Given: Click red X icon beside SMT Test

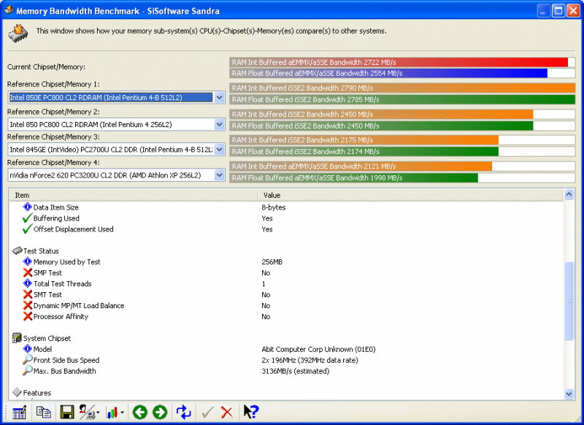Looking at the screenshot, I should [28, 294].
